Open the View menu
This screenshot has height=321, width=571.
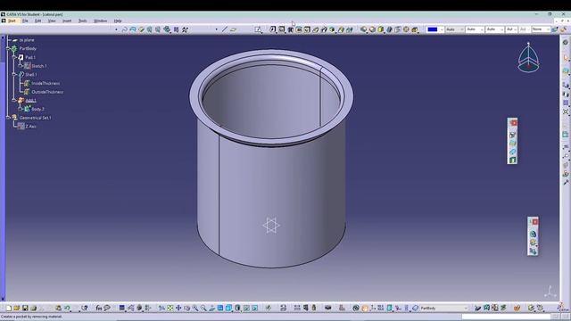pyautogui.click(x=52, y=21)
